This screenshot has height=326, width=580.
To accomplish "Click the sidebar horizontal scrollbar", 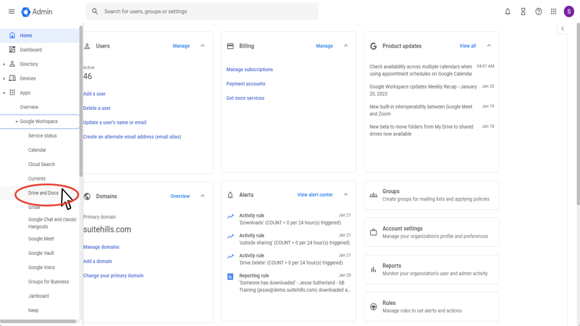I will pos(38,321).
